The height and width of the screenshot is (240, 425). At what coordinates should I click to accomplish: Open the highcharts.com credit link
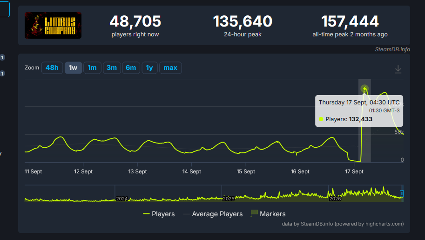click(x=385, y=224)
